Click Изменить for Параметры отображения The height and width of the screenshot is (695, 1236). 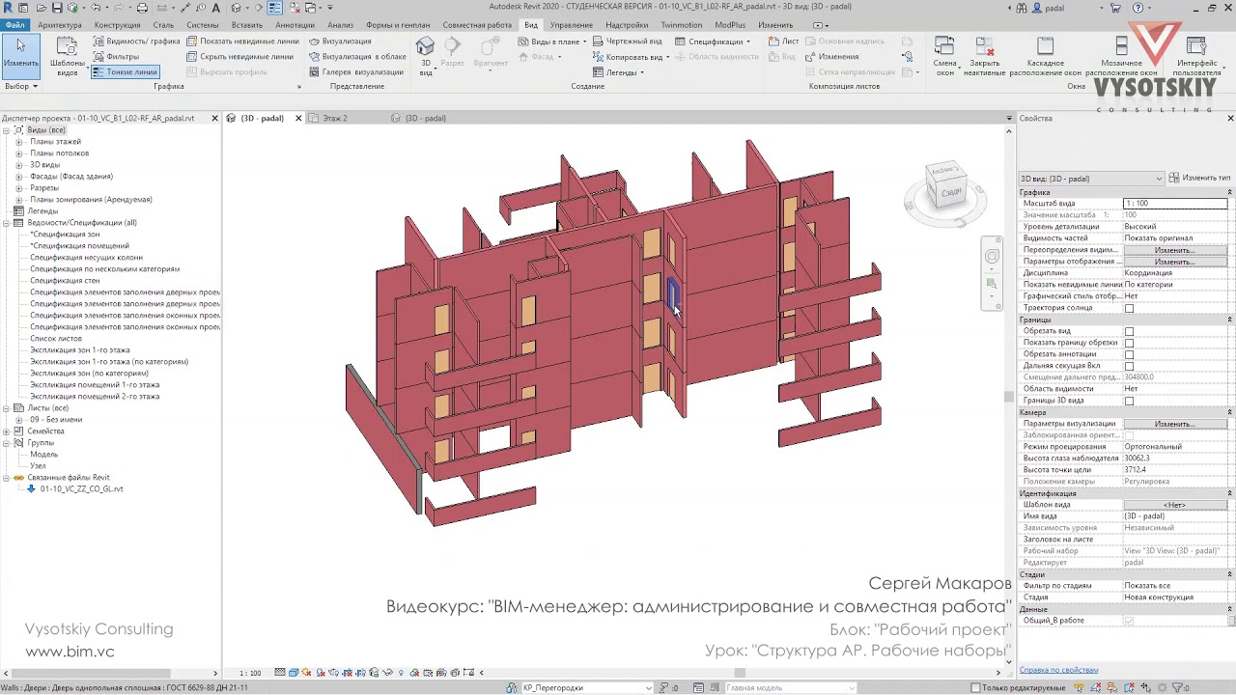1174,262
